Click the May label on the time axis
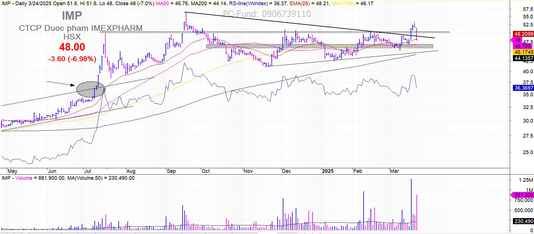Screen dimensions: 534x234 coord(12,171)
